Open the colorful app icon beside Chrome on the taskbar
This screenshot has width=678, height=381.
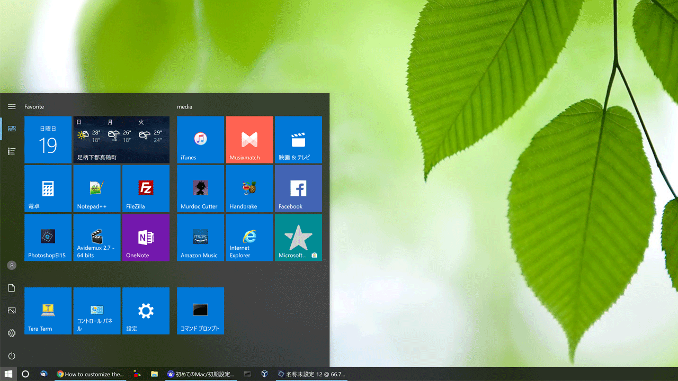(137, 374)
